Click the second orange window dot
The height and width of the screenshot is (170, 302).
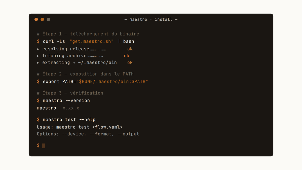click(42, 19)
